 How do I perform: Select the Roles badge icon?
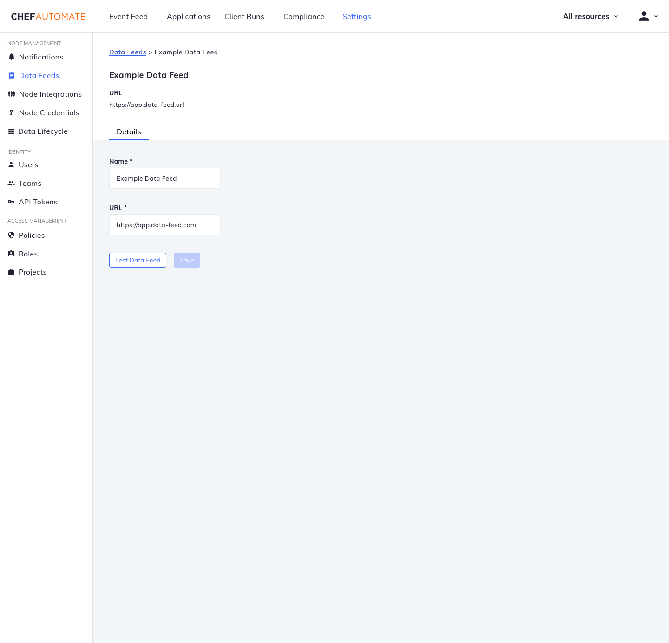pos(11,254)
